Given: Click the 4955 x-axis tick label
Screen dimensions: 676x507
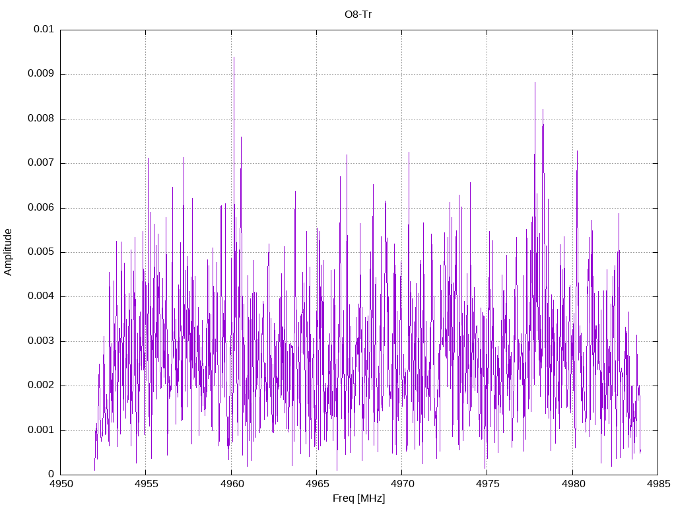Looking at the screenshot, I should tap(146, 484).
